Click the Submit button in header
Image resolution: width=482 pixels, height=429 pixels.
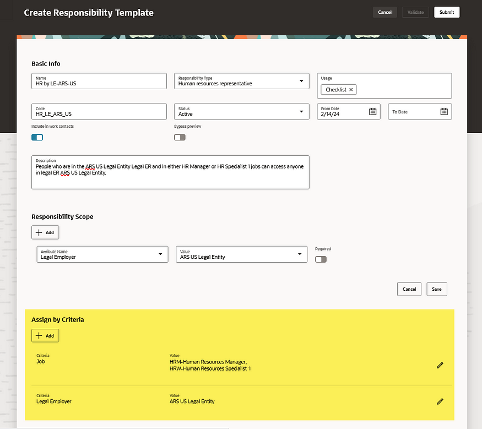tap(446, 12)
